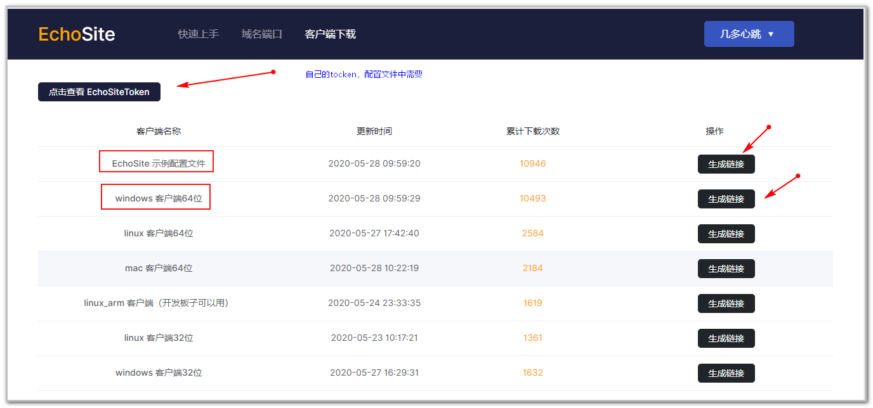Open the 域名端口 nav item

tap(262, 34)
